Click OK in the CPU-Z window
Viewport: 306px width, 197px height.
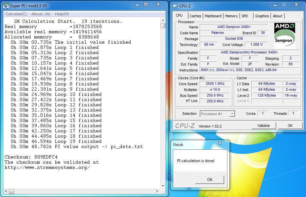click(290, 126)
